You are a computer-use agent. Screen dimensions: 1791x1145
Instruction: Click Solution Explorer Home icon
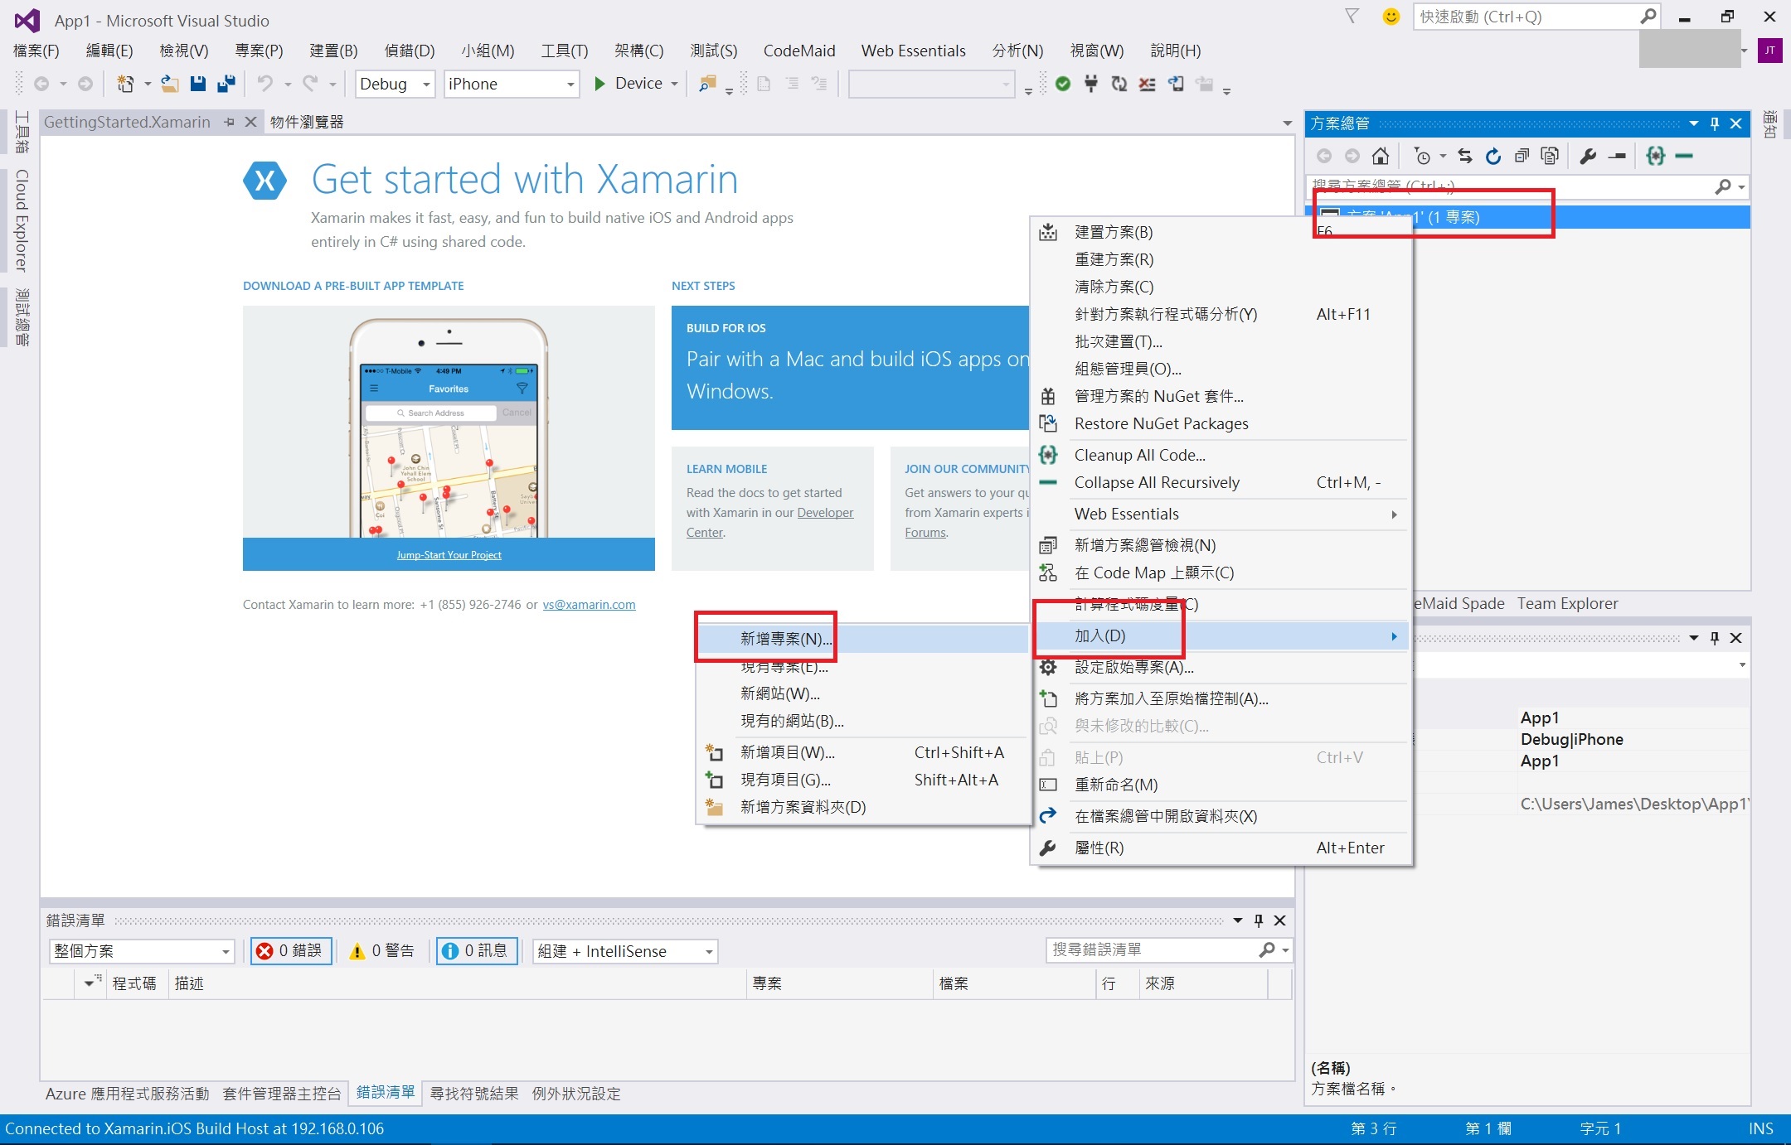1381,156
